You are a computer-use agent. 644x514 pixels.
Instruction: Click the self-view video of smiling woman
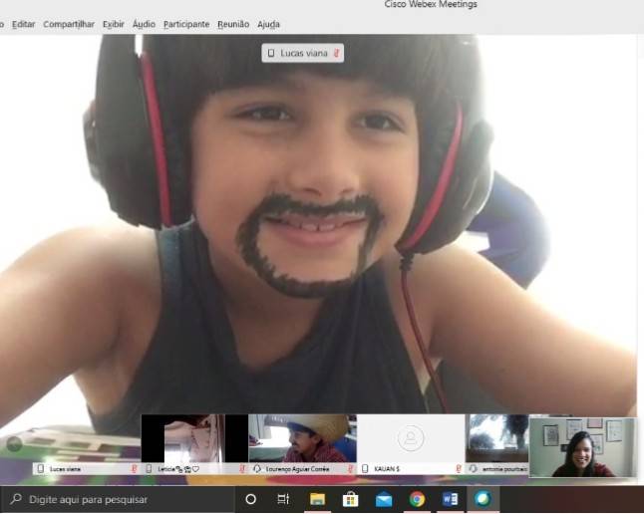point(581,446)
